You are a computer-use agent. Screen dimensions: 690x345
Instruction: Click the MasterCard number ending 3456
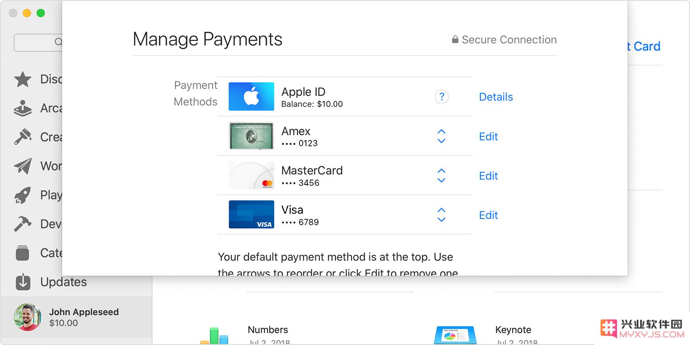point(300,183)
